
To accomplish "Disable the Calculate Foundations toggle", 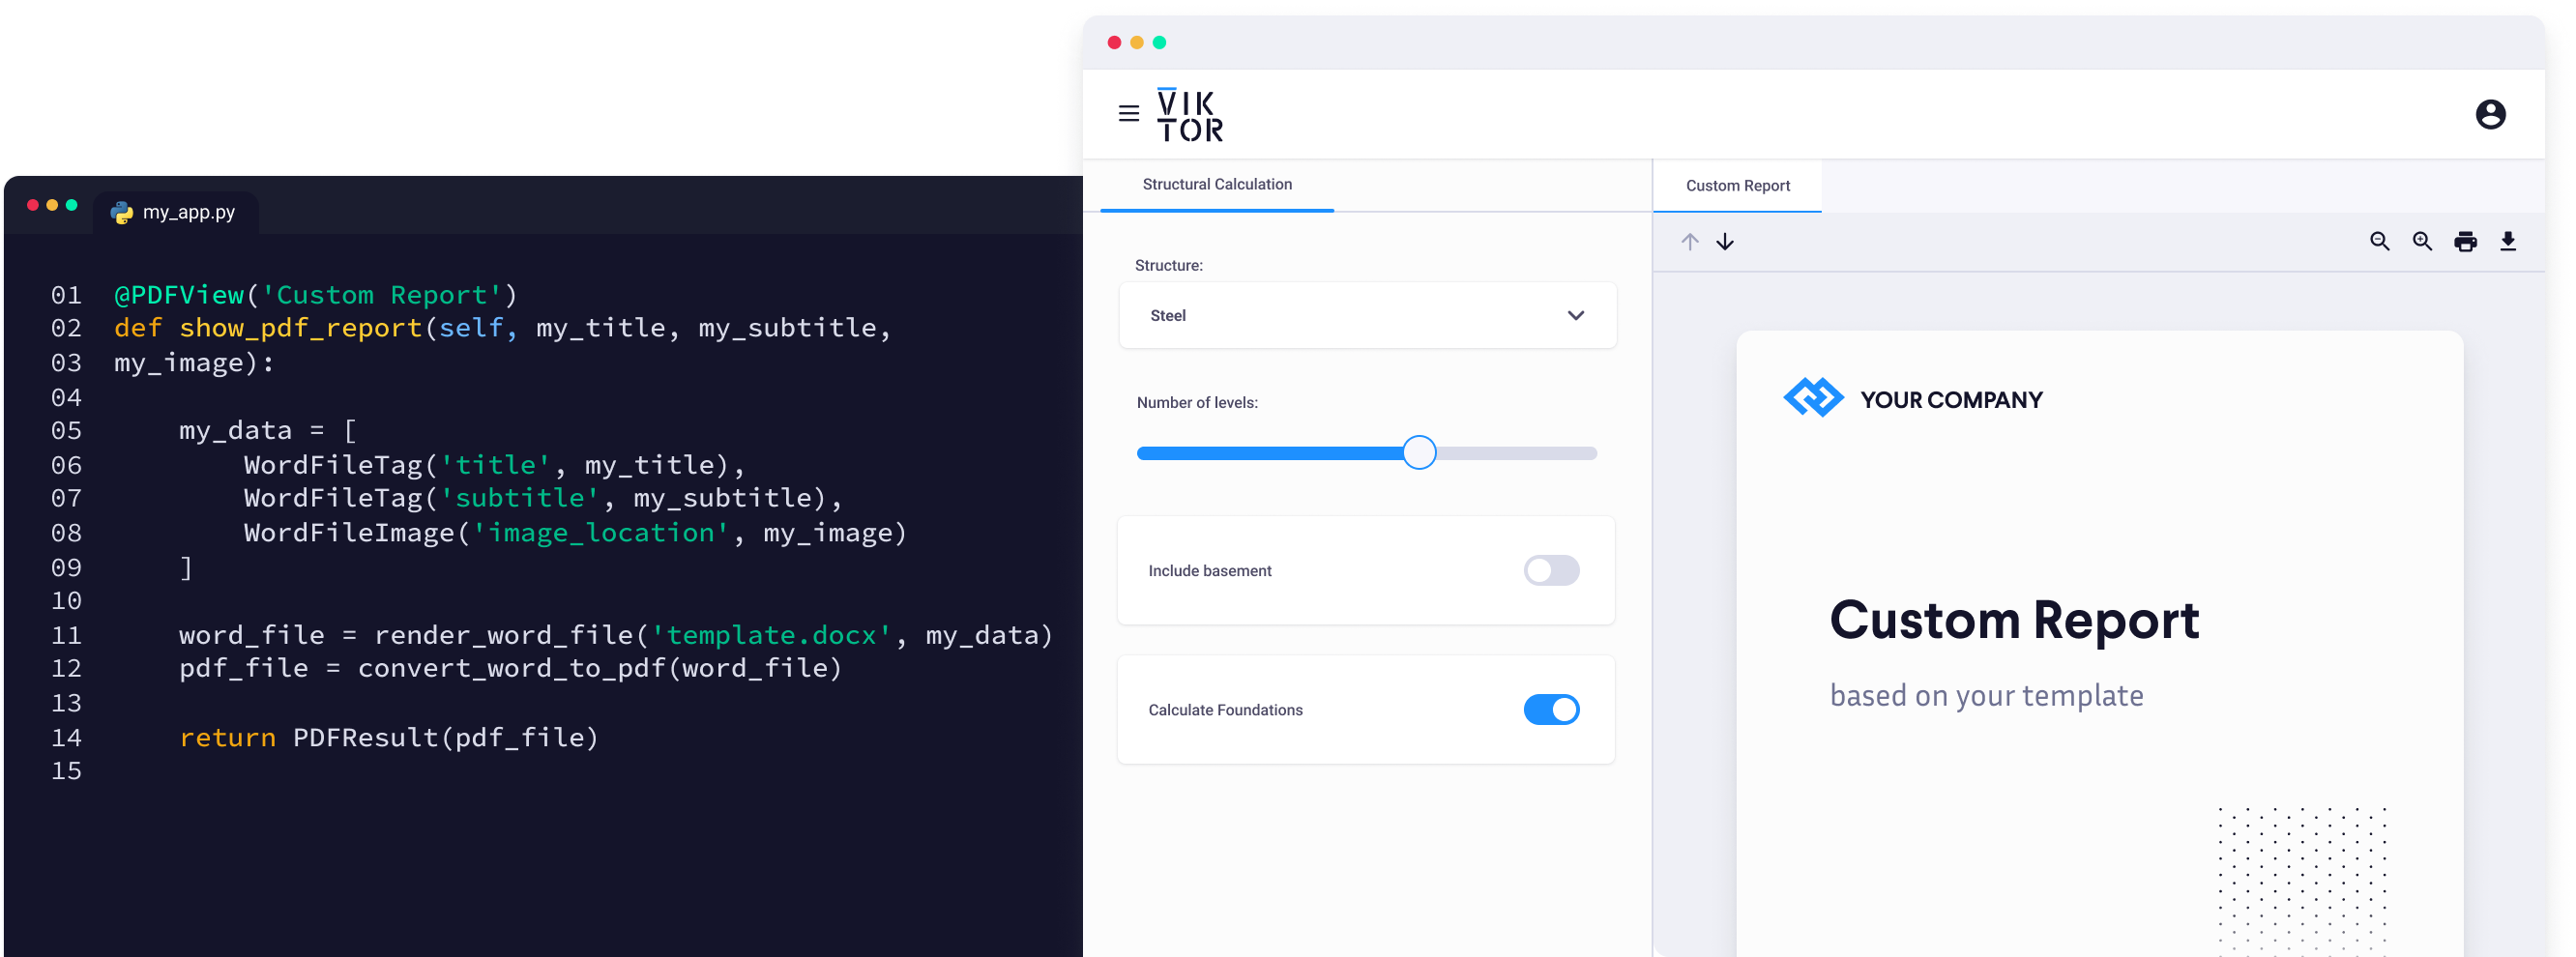I will click(1550, 710).
